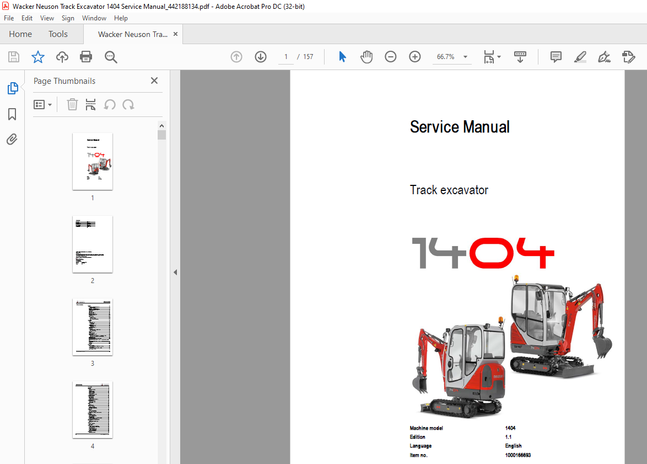This screenshot has height=464, width=647.
Task: Select page 1 thumbnail
Action: pyautogui.click(x=93, y=162)
